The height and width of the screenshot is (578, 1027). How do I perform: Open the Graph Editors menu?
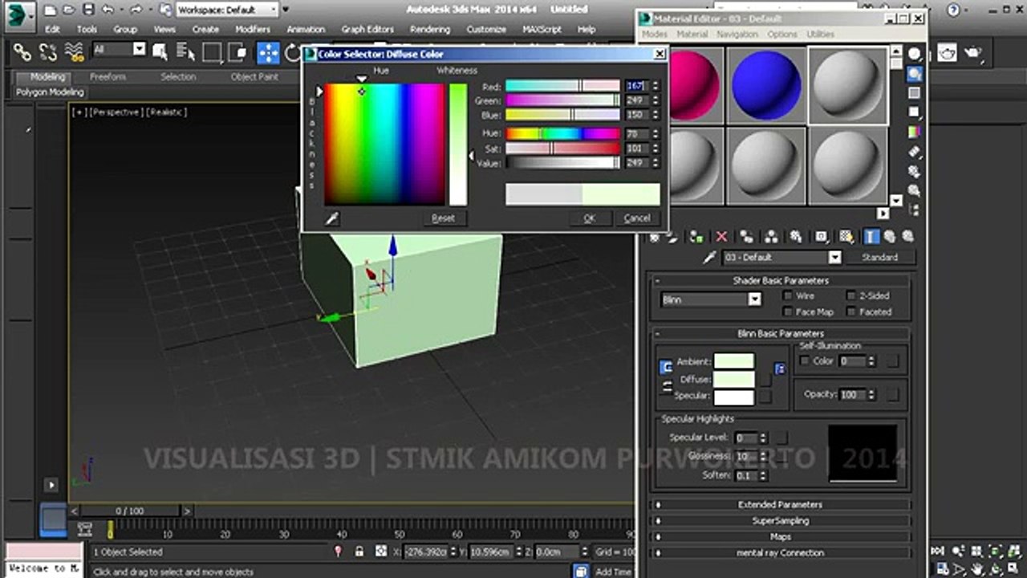pos(367,30)
